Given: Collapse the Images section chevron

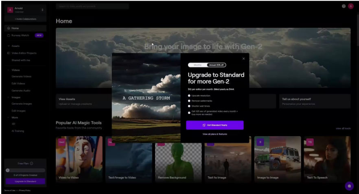Looking at the screenshot, I should click(x=9, y=97).
